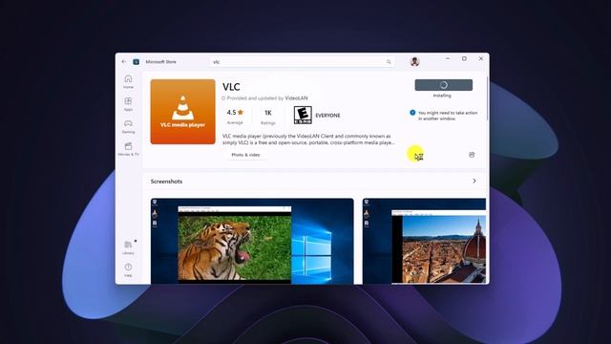
Task: Click the VLC description text
Action: click(x=308, y=140)
